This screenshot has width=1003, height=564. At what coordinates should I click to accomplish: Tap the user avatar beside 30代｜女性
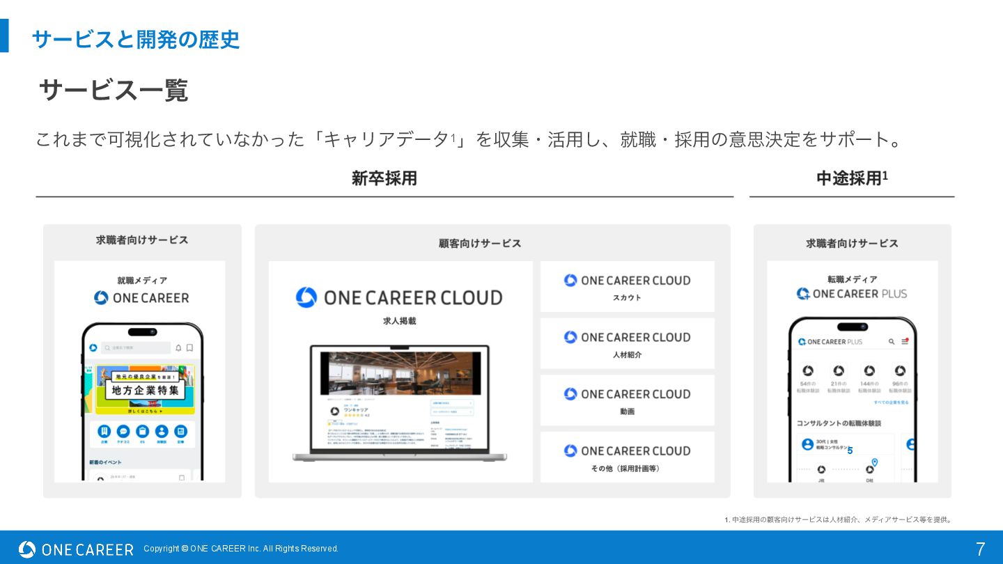coord(807,444)
